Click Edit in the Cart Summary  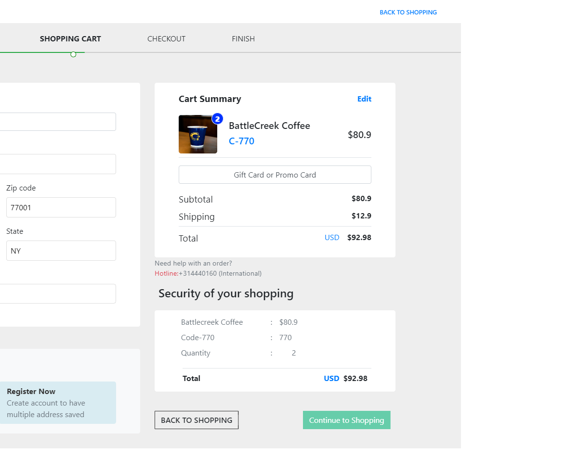[x=364, y=99]
